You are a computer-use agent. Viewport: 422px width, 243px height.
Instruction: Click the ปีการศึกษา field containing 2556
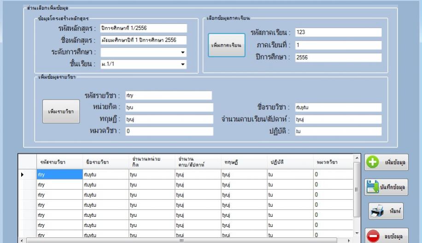(338, 57)
